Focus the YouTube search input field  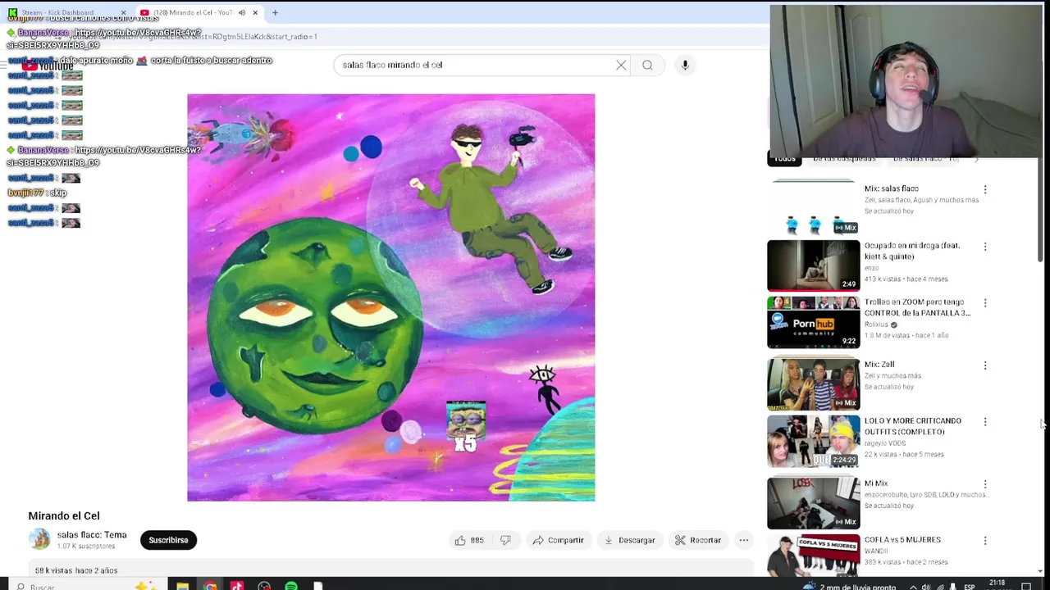[x=476, y=65]
